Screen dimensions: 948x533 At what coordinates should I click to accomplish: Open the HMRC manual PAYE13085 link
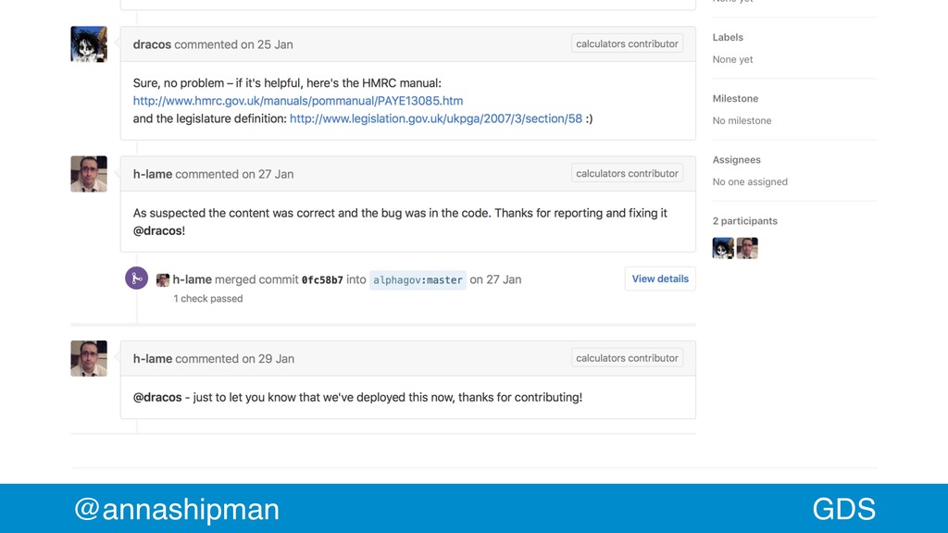coord(298,101)
